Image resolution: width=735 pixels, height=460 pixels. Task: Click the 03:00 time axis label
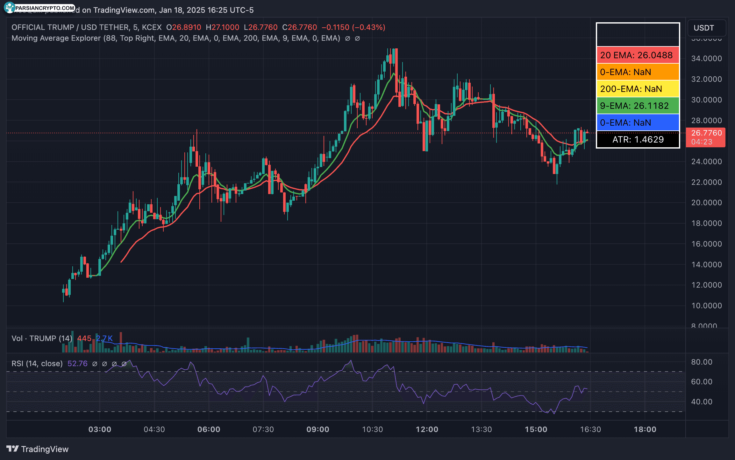pyautogui.click(x=100, y=429)
